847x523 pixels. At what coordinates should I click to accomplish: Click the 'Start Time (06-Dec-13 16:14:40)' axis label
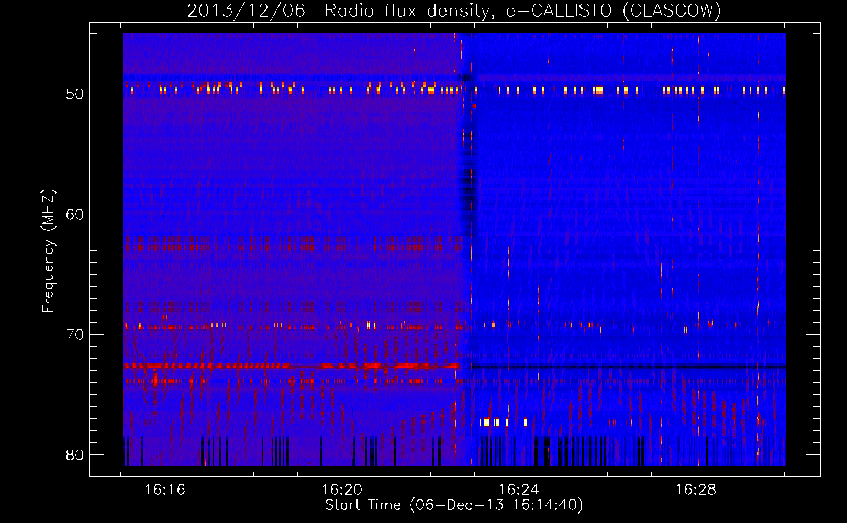coord(454,505)
